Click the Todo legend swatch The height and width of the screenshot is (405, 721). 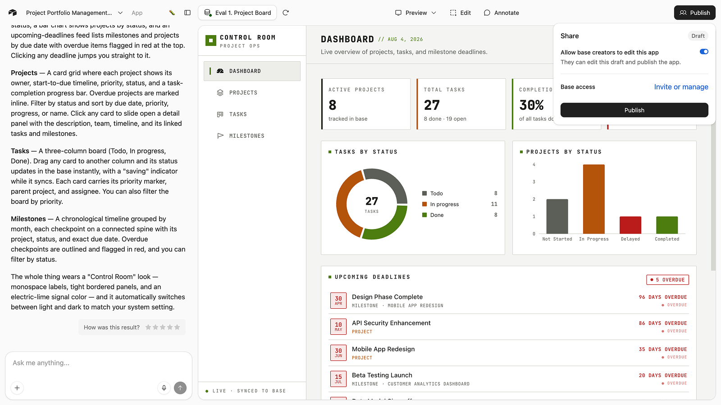(x=424, y=193)
